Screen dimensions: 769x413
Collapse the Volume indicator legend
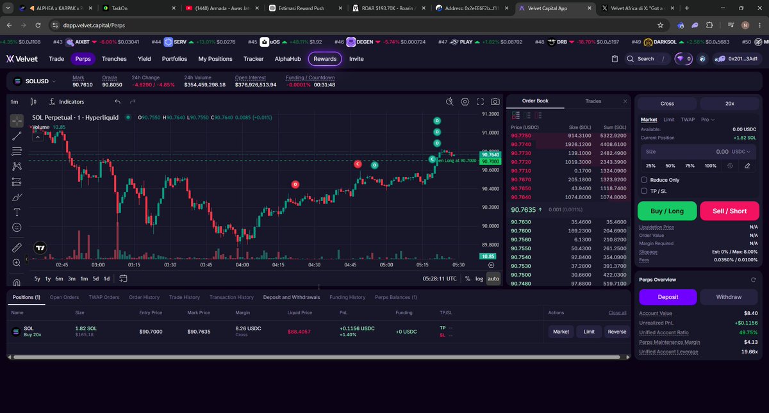pos(37,136)
